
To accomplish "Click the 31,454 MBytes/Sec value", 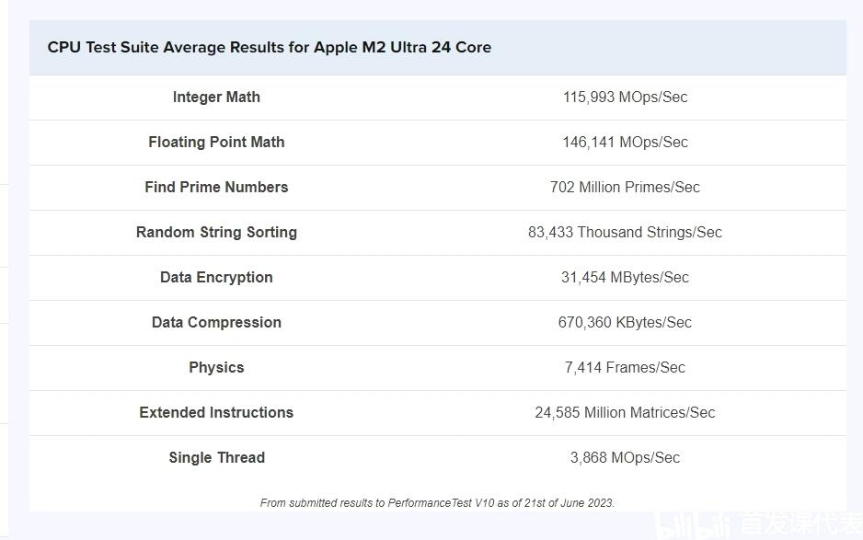I will pos(625,277).
